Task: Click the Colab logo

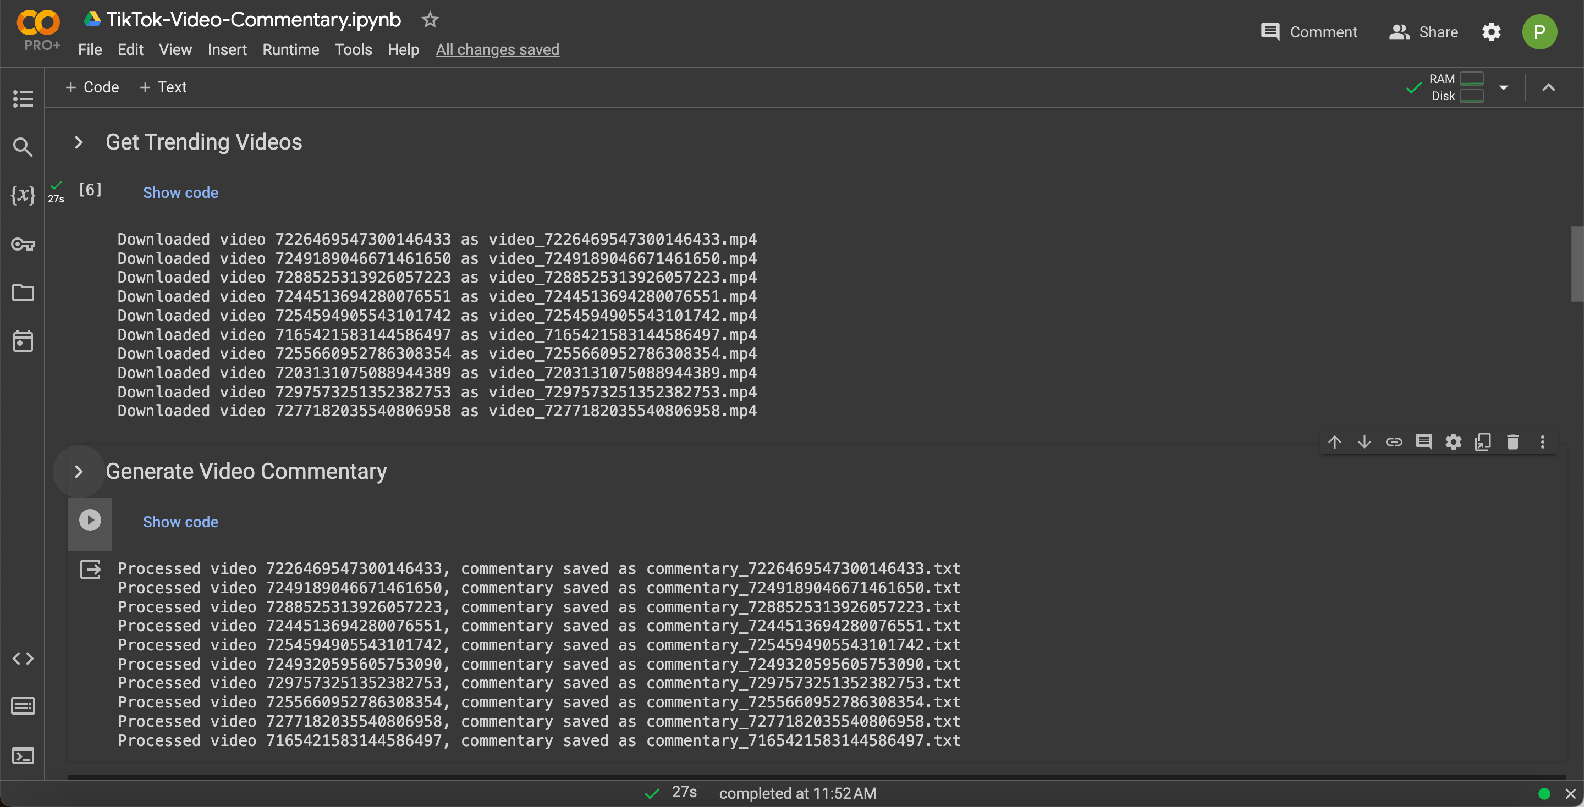Action: pyautogui.click(x=38, y=23)
